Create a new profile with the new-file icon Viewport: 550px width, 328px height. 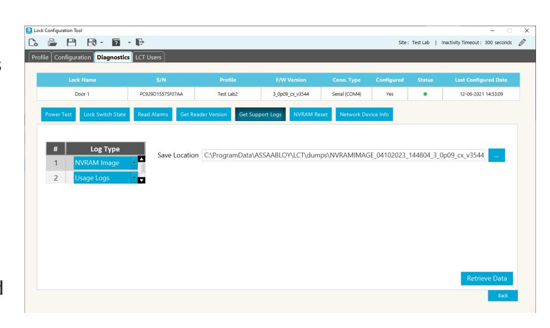pyautogui.click(x=33, y=43)
